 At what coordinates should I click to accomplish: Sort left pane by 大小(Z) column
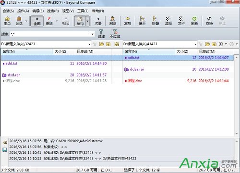coord(64,51)
